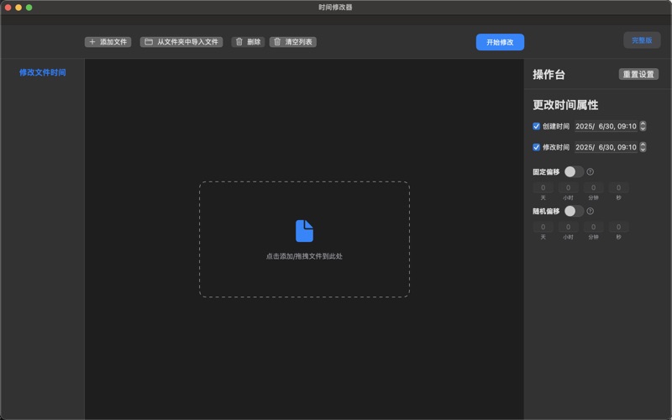Click the 创建时间 date stepper arrows
This screenshot has height=420, width=672.
click(x=643, y=127)
